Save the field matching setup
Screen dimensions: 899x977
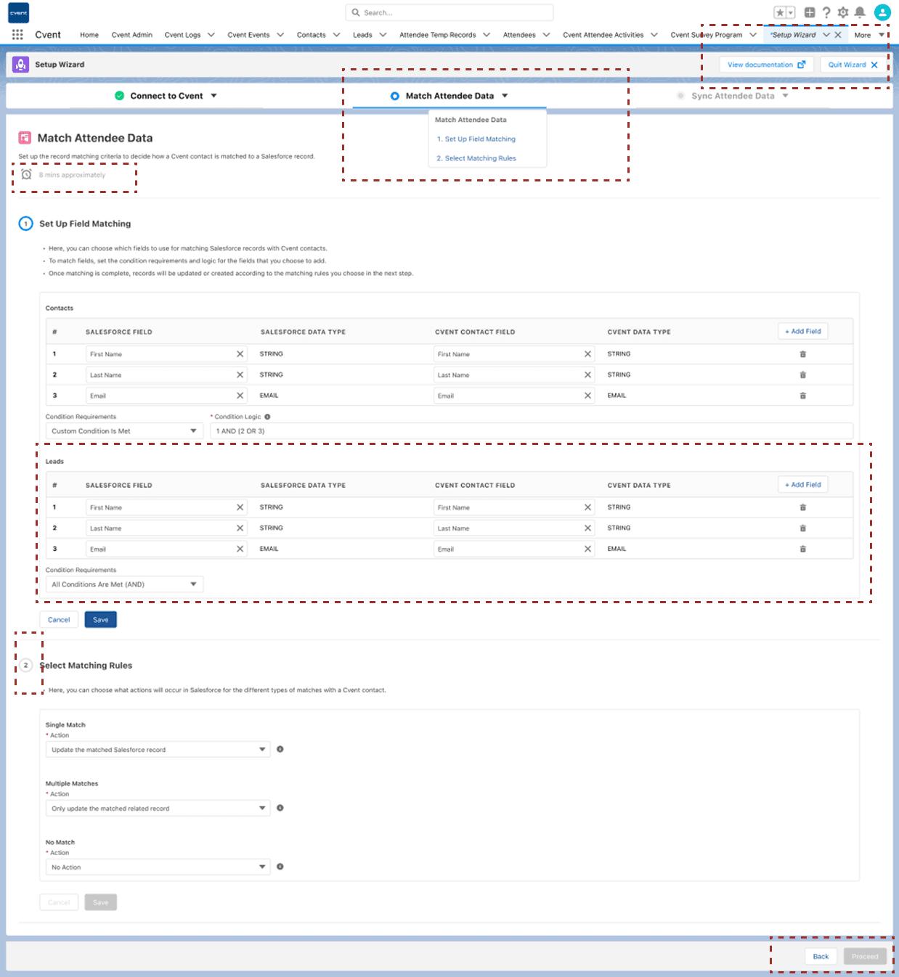click(101, 620)
